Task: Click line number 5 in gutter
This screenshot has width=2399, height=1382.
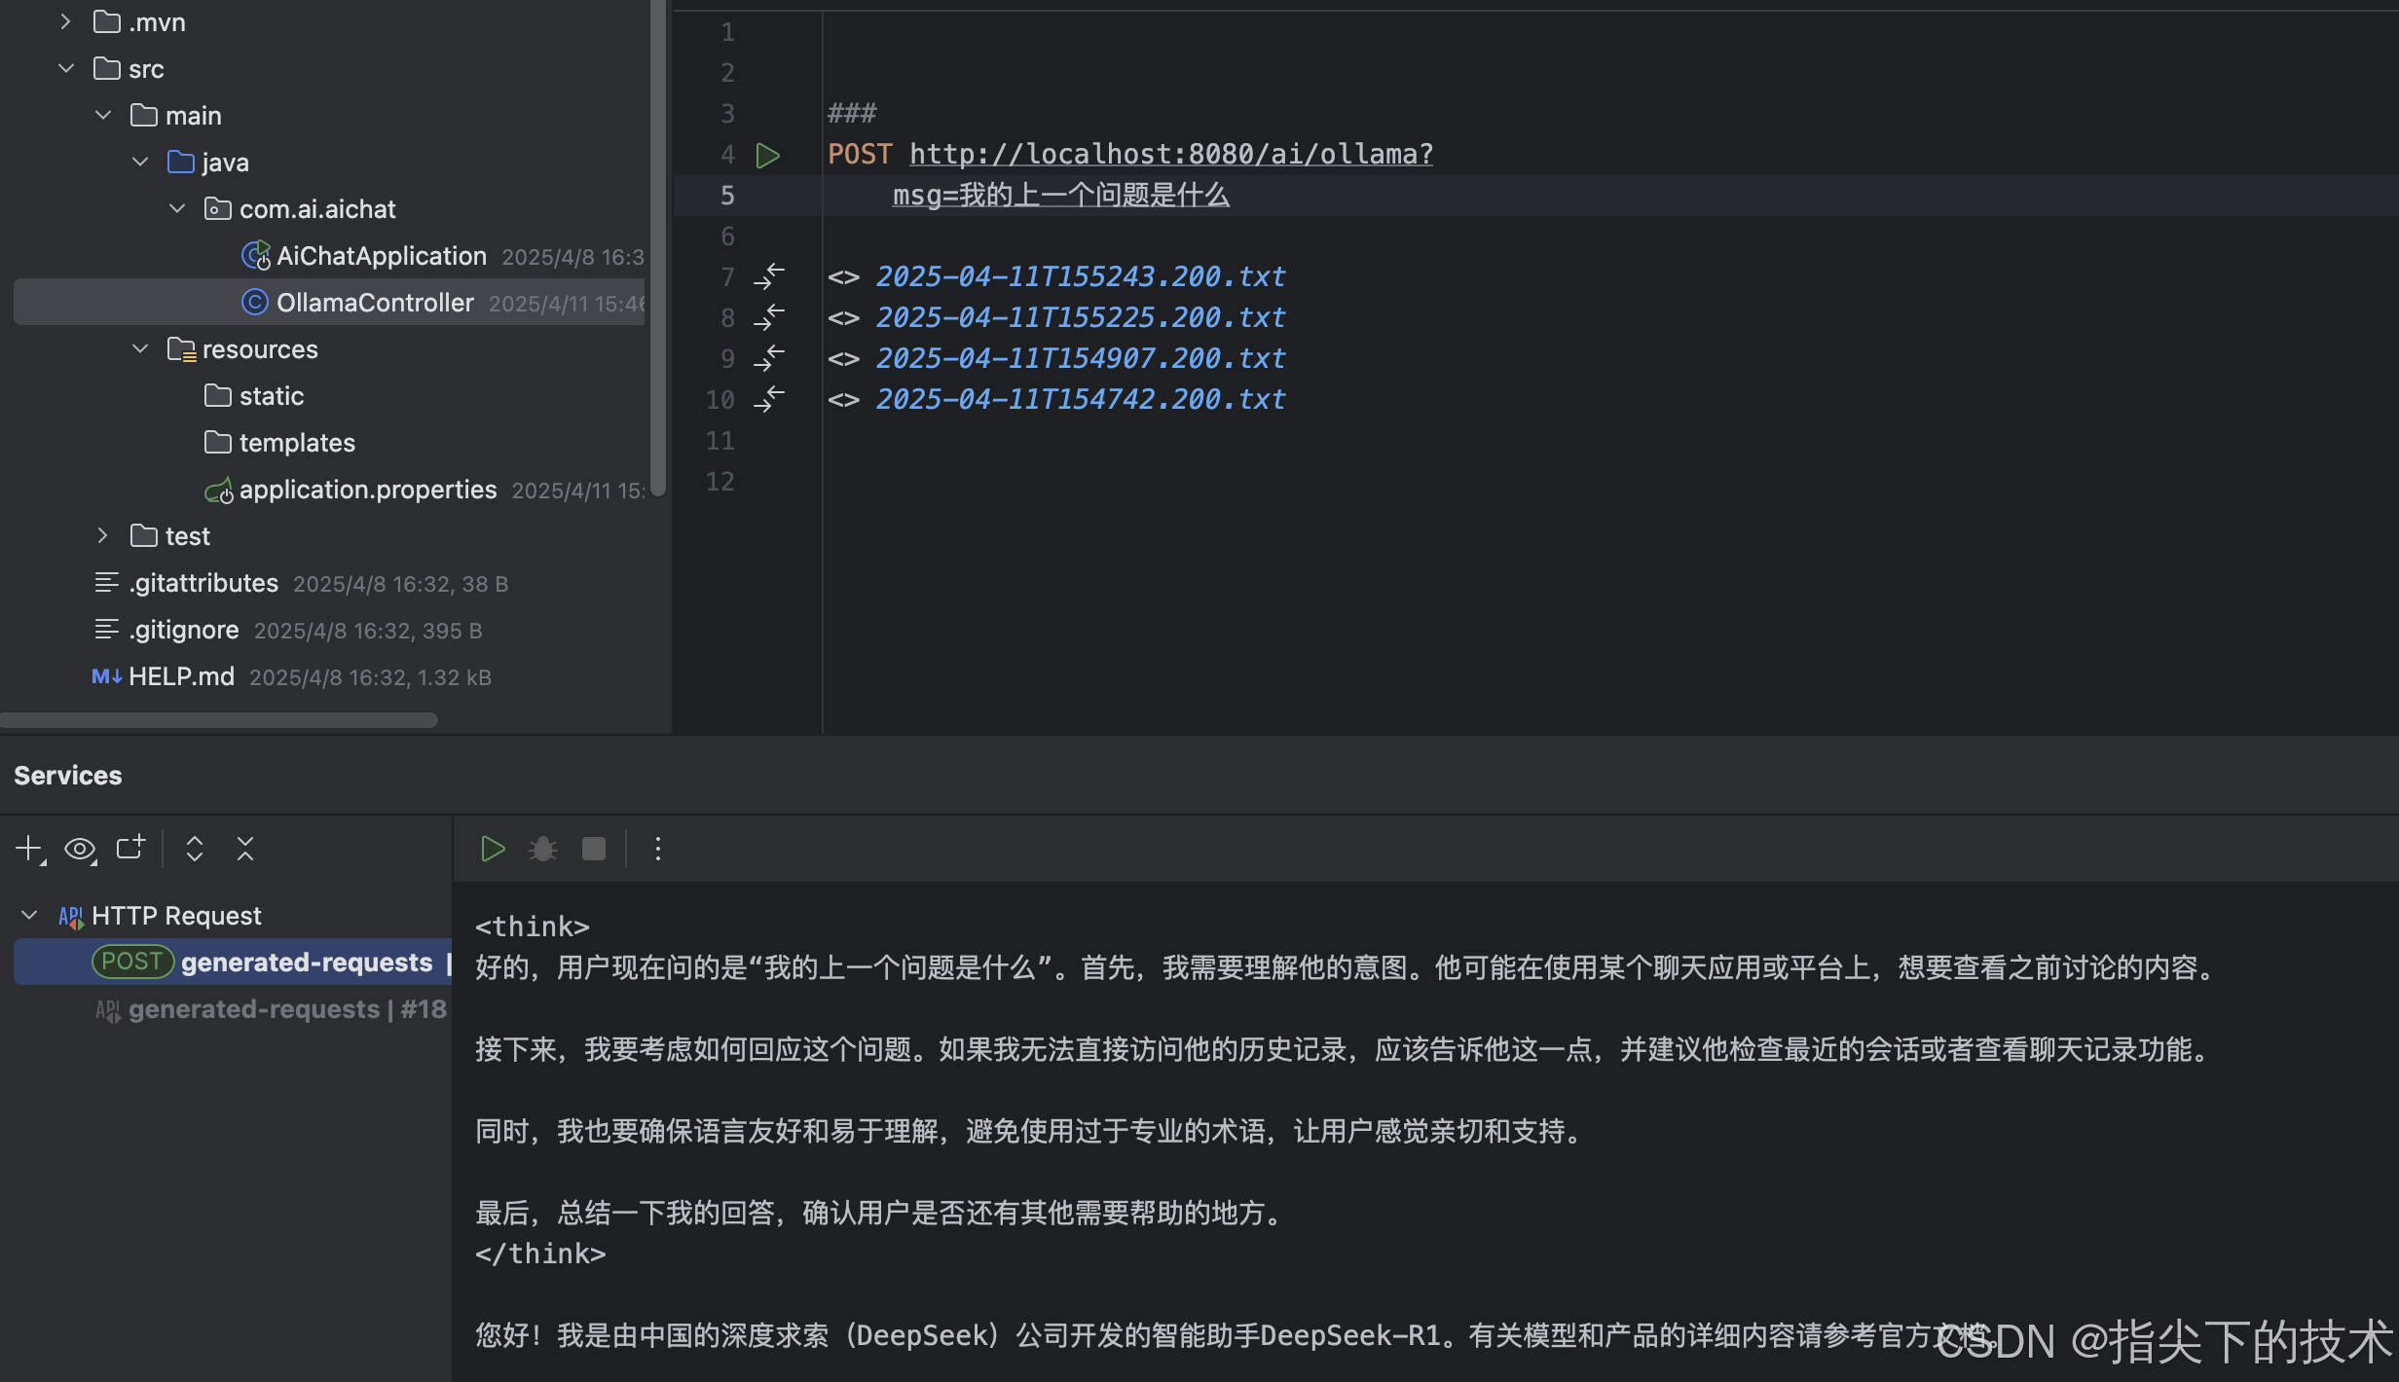Action: click(x=727, y=196)
